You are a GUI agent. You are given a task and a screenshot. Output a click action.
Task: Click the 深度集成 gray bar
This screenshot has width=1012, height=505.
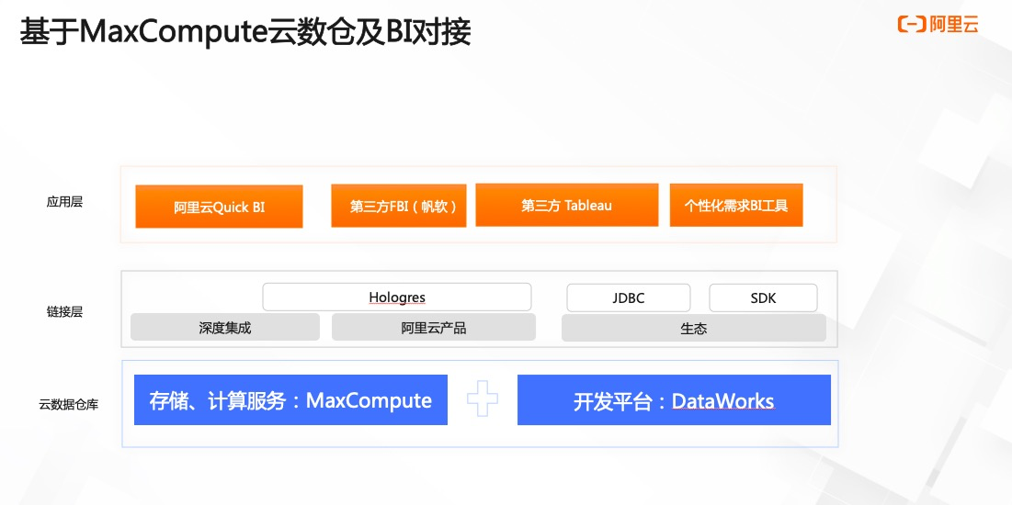pyautogui.click(x=225, y=327)
